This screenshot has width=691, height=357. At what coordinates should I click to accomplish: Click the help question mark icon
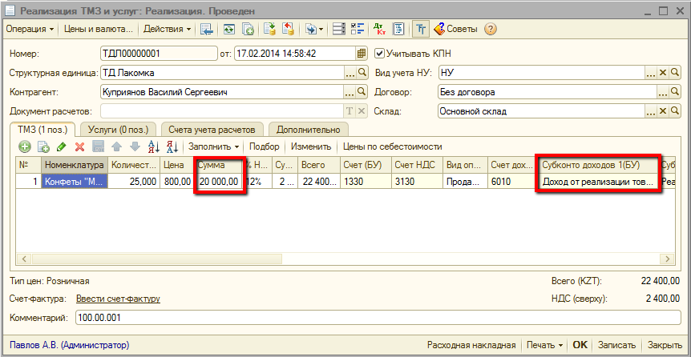491,29
